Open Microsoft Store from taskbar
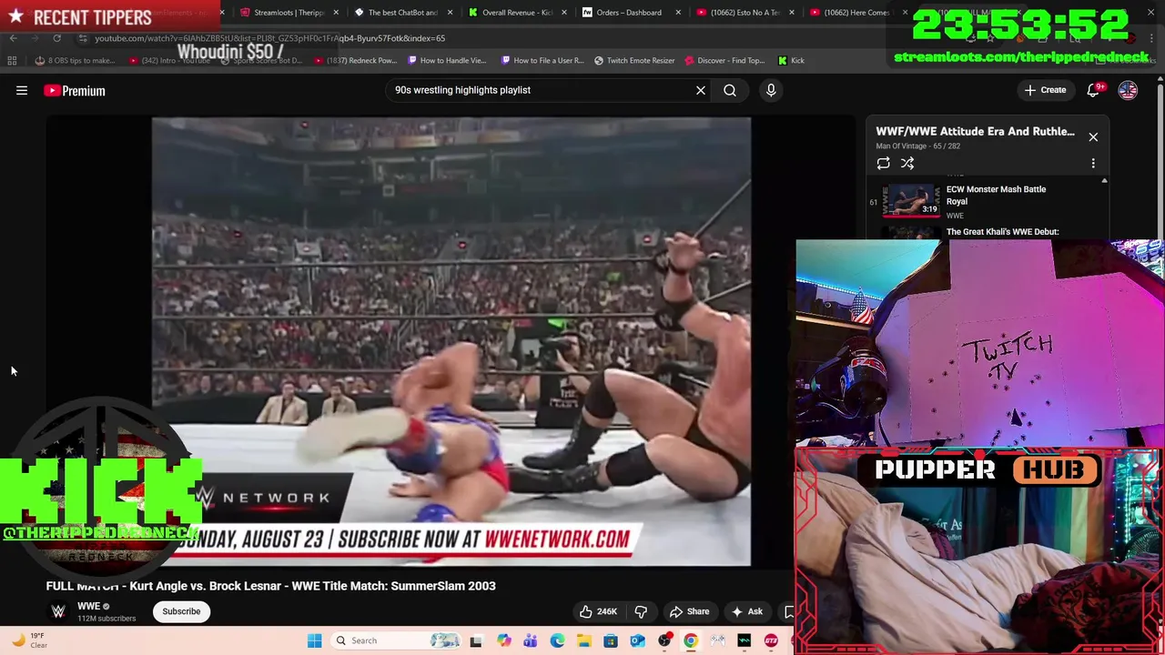This screenshot has width=1165, height=655. [611, 640]
